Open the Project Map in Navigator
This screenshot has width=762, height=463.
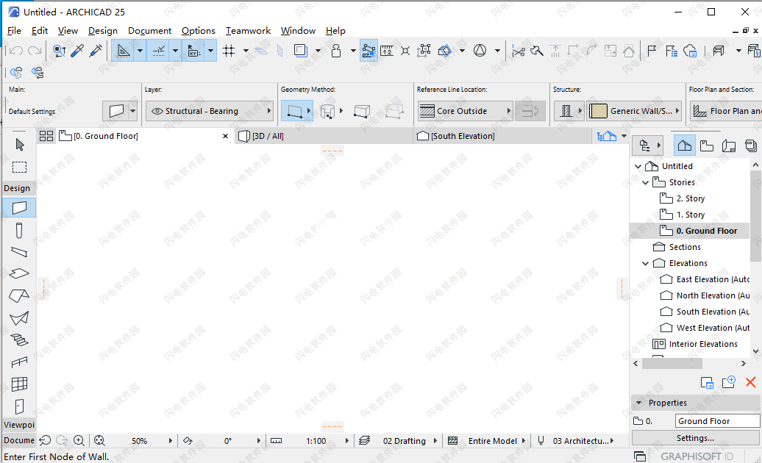coord(685,146)
